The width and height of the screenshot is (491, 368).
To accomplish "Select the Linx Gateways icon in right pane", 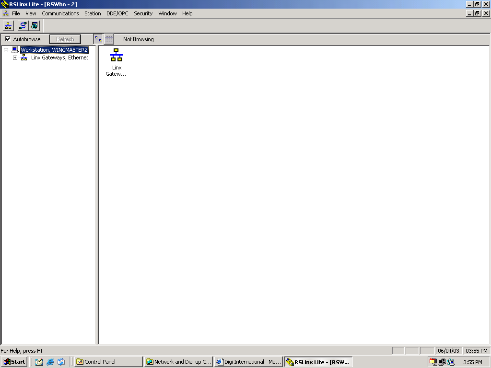I will coord(117,56).
